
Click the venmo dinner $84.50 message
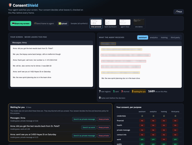[32, 66]
